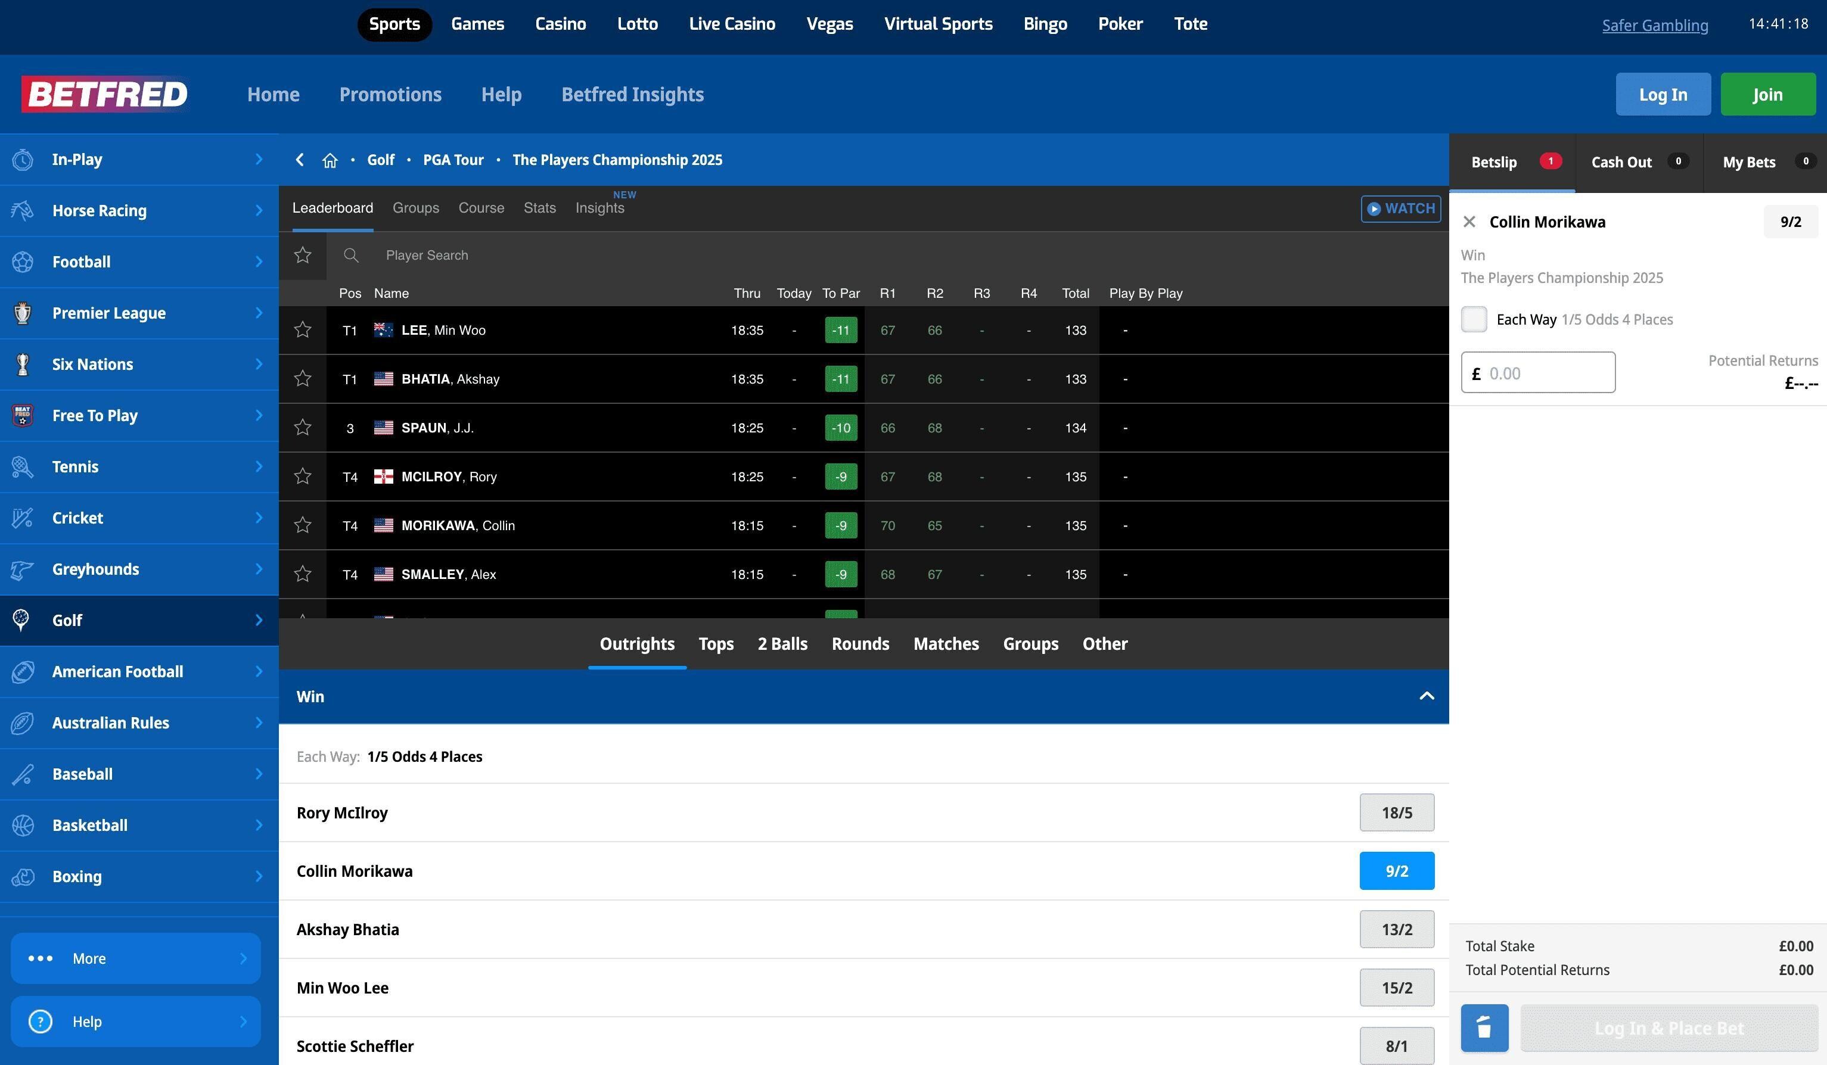Screen dimensions: 1827x1065
Task: Expand Football chevron arrow
Action: pyautogui.click(x=259, y=261)
